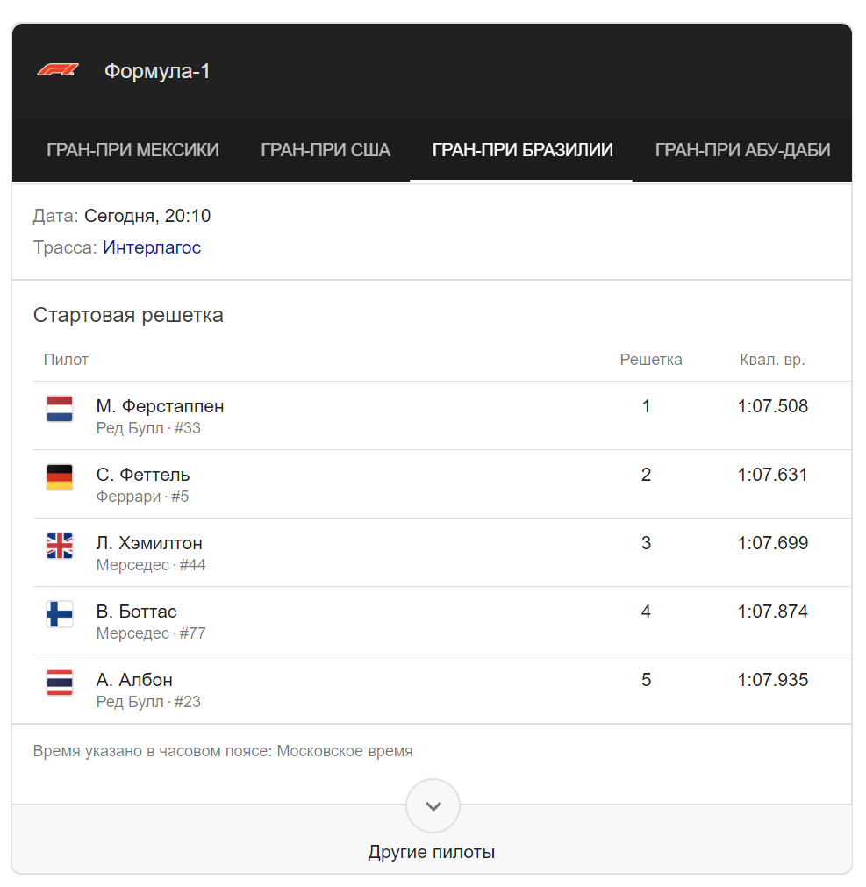866x887 pixels.
Task: Click the Другие пилоты label
Action: click(432, 851)
